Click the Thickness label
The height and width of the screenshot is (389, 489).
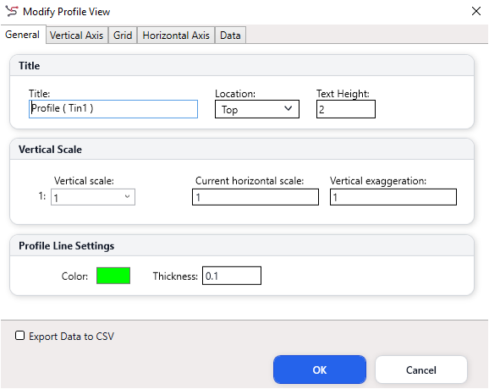click(175, 277)
